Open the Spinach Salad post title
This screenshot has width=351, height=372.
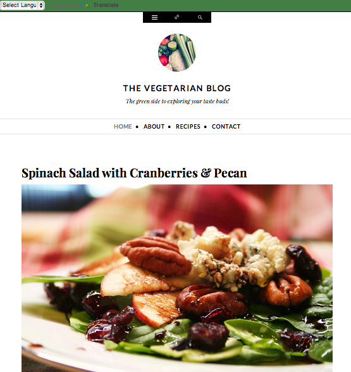tap(134, 173)
